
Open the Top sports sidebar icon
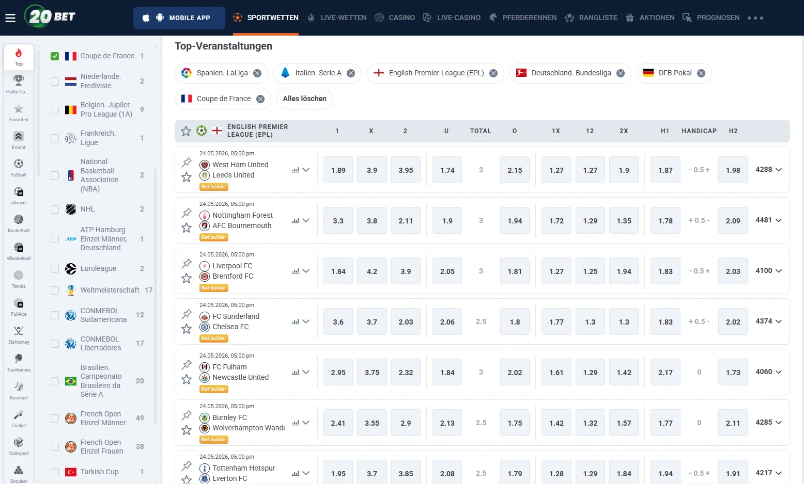click(x=19, y=57)
